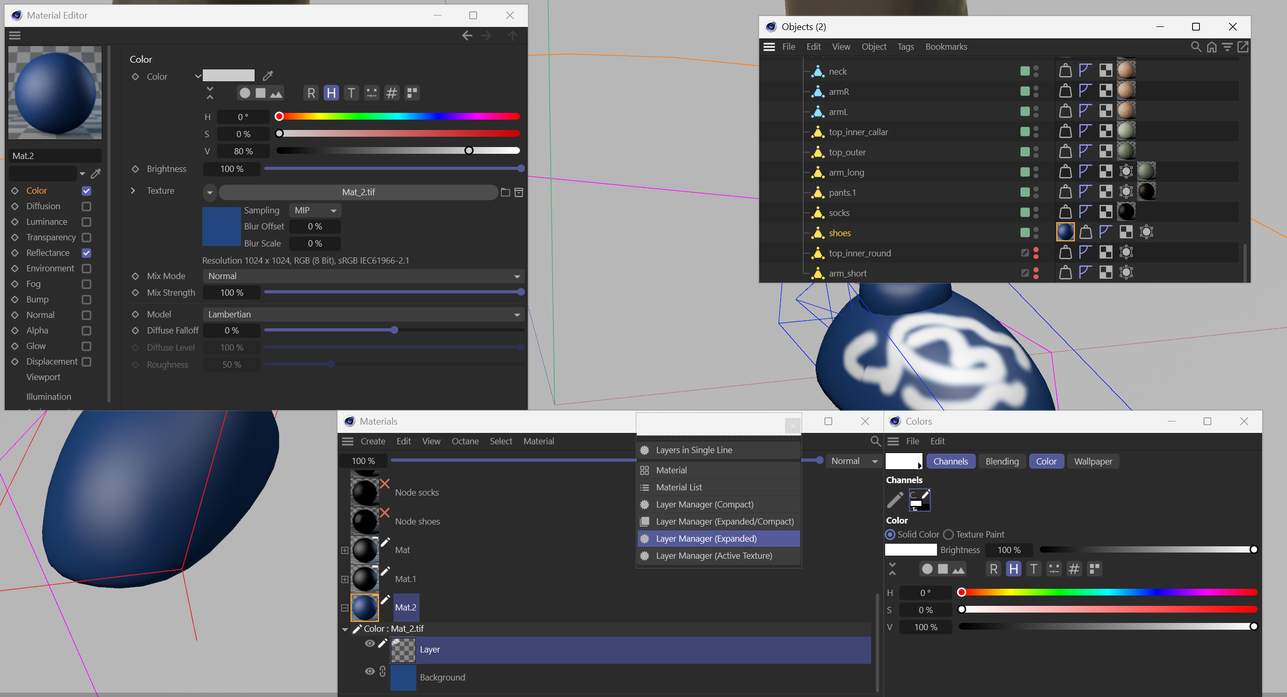Switch to Wallpaper tab in Colors
Viewport: 1287px width, 697px height.
[x=1093, y=461]
